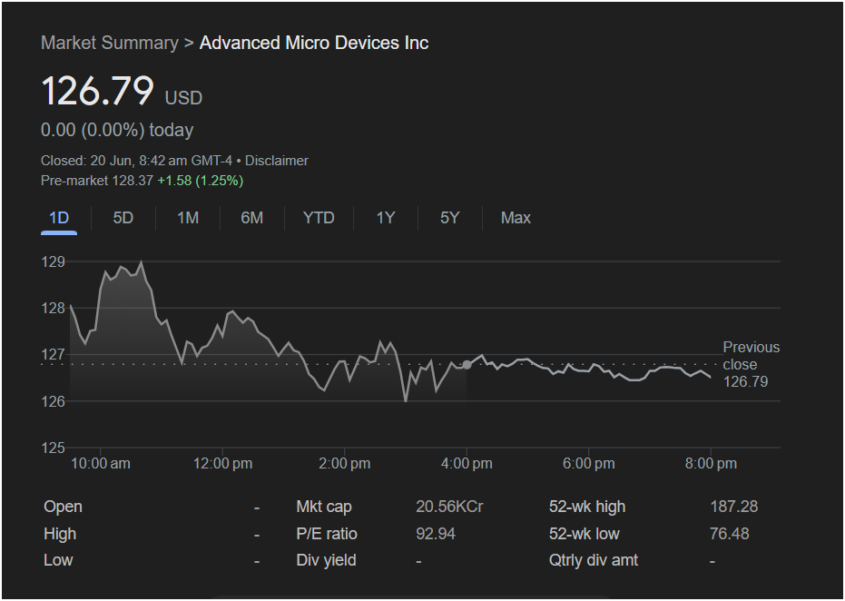The height and width of the screenshot is (601, 845).
Task: Click the 4:00 pm axis label
Action: (467, 464)
